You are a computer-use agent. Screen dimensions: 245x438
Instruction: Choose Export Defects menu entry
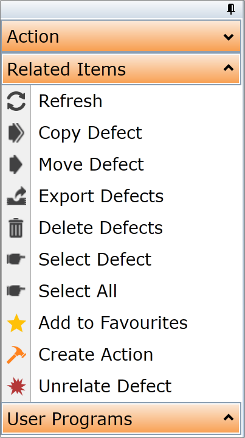[101, 196]
